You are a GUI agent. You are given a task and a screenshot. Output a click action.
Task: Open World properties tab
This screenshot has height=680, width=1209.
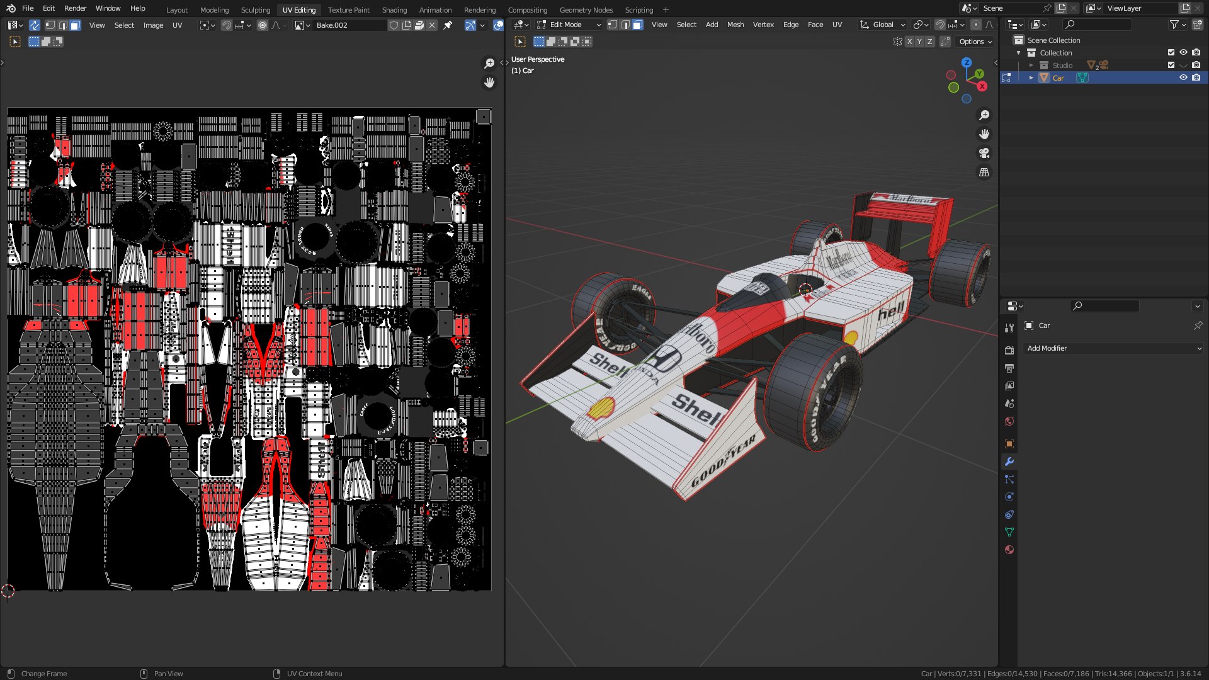(x=1009, y=421)
